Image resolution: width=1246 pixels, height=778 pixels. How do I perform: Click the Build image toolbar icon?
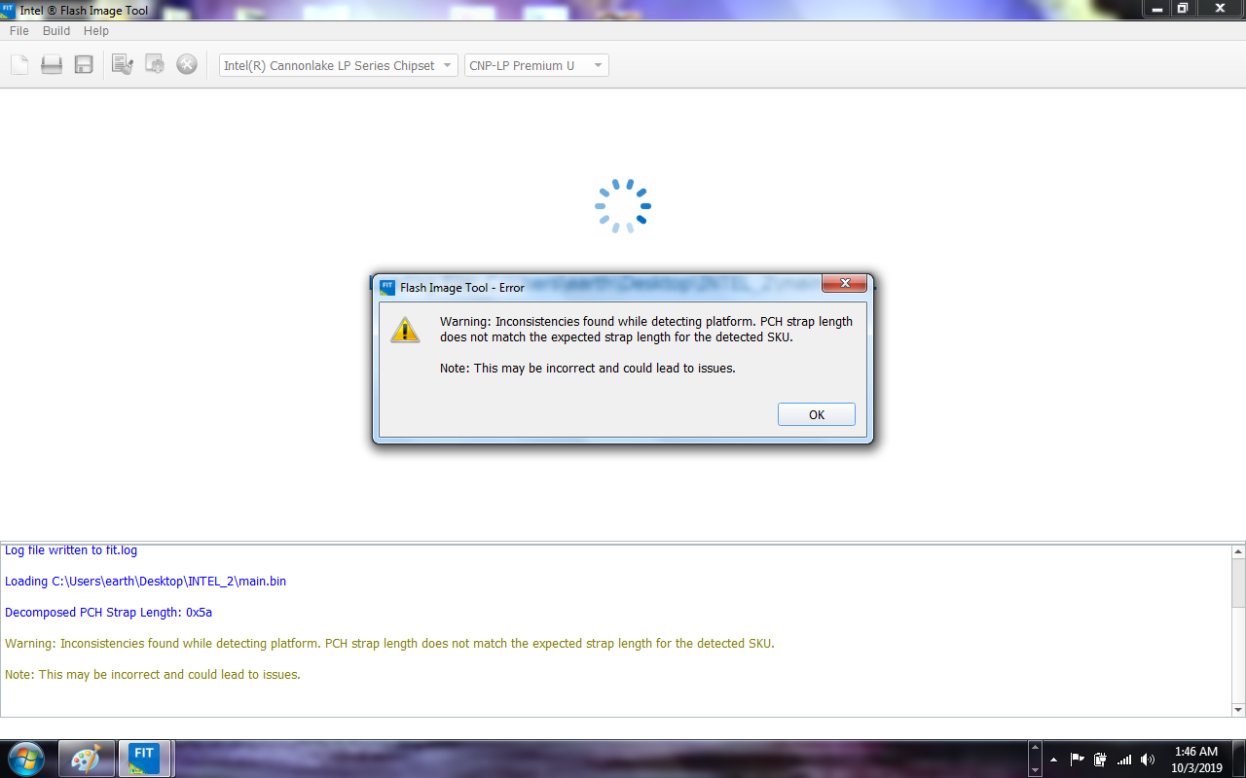point(155,65)
